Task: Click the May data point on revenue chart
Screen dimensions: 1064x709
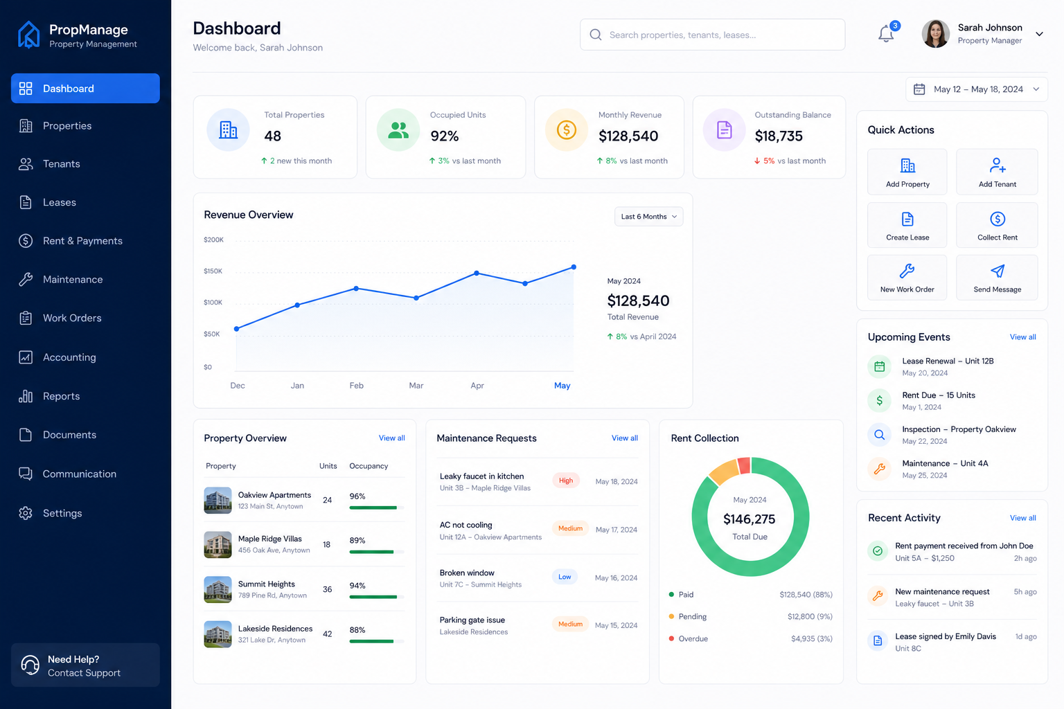Action: [574, 267]
